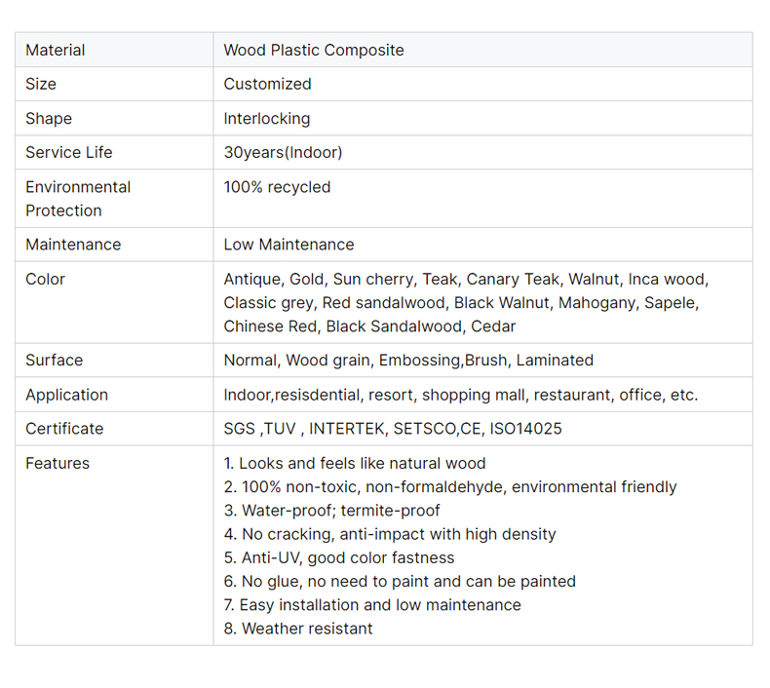Click the "Color" row label
770x688 pixels.
45,279
